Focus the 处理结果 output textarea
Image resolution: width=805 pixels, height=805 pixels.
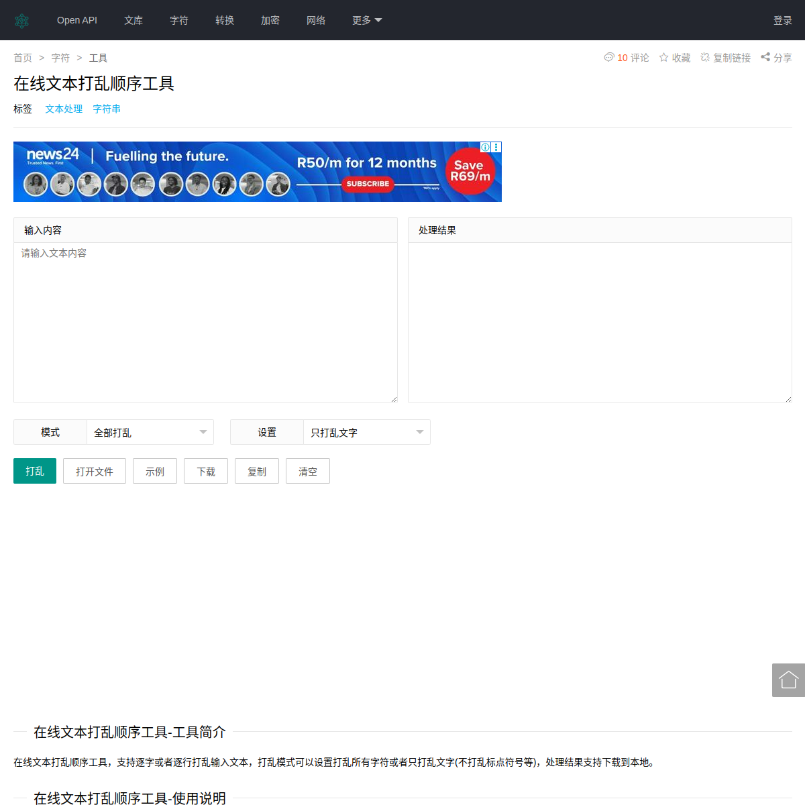600,323
